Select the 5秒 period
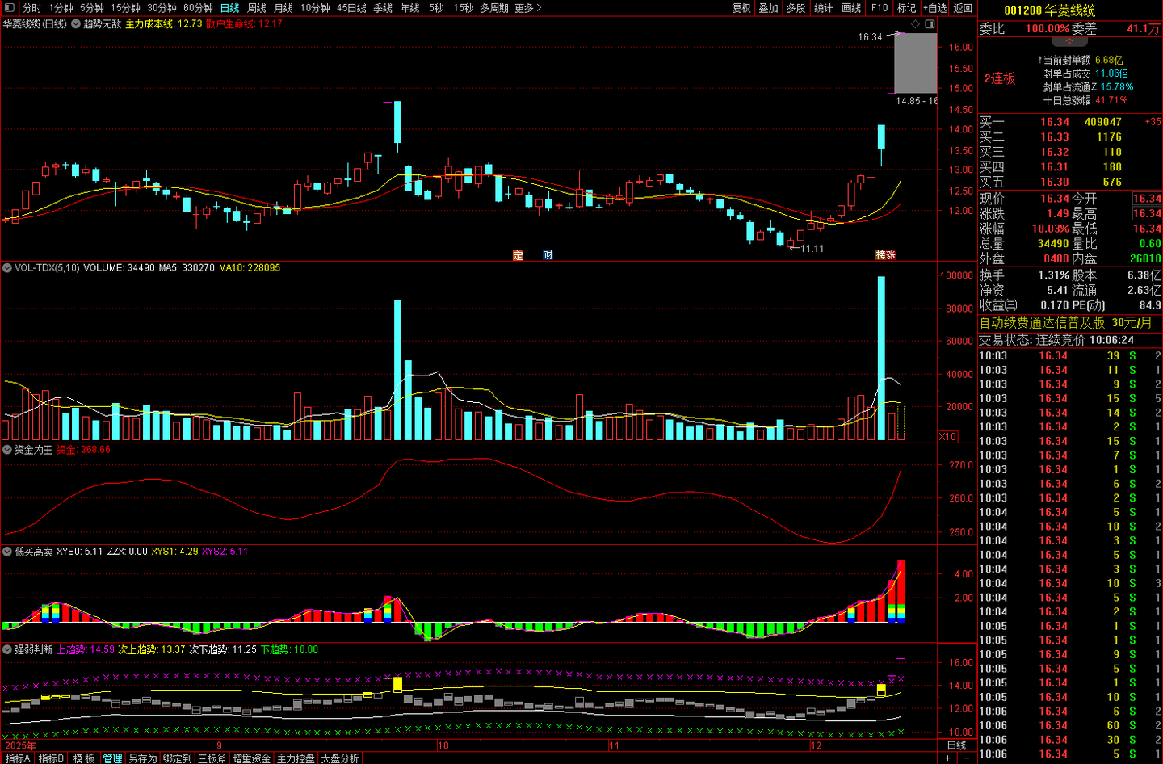This screenshot has height=764, width=1163. tap(436, 8)
